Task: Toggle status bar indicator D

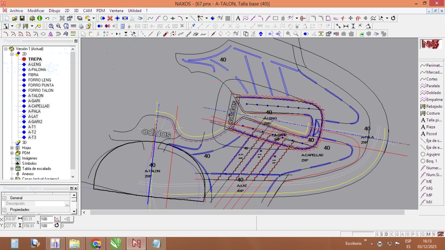Action: pos(387,234)
